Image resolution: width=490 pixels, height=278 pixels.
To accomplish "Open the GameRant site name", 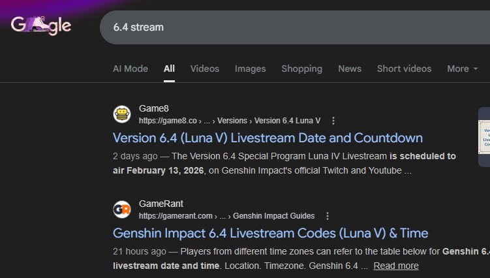I will click(161, 204).
